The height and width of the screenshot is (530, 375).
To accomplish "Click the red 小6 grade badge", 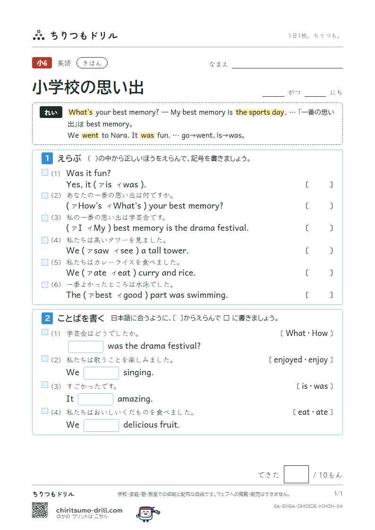I will click(x=42, y=63).
